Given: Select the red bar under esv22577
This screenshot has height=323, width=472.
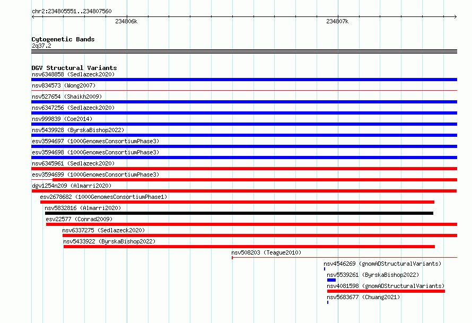Looking at the screenshot, I should click(252, 224).
